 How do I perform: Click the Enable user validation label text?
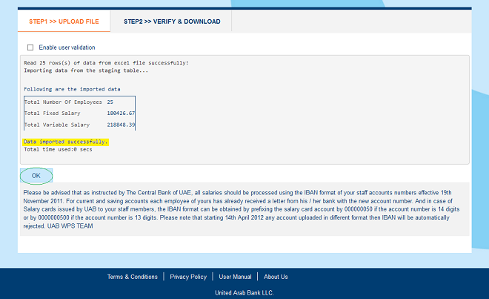coord(67,47)
